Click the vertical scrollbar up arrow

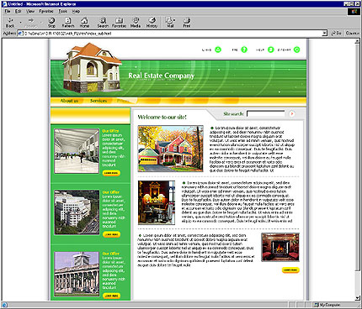pyautogui.click(x=357, y=41)
